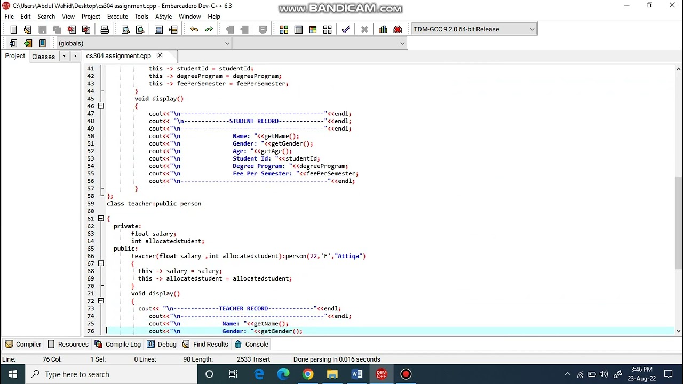Click the Rebuild All grid icon

click(327, 29)
